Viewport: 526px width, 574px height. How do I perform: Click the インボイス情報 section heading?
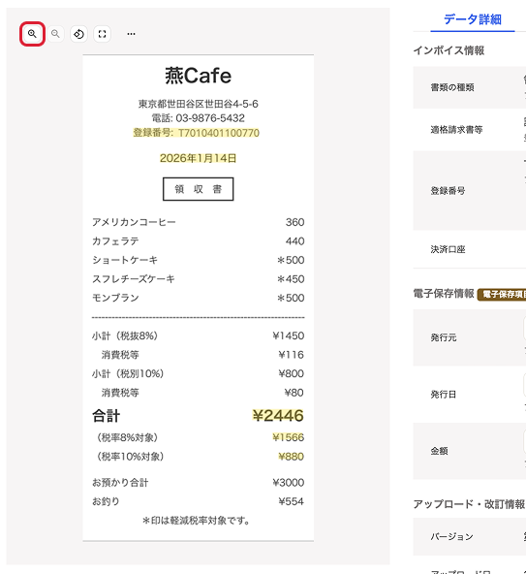click(x=449, y=50)
